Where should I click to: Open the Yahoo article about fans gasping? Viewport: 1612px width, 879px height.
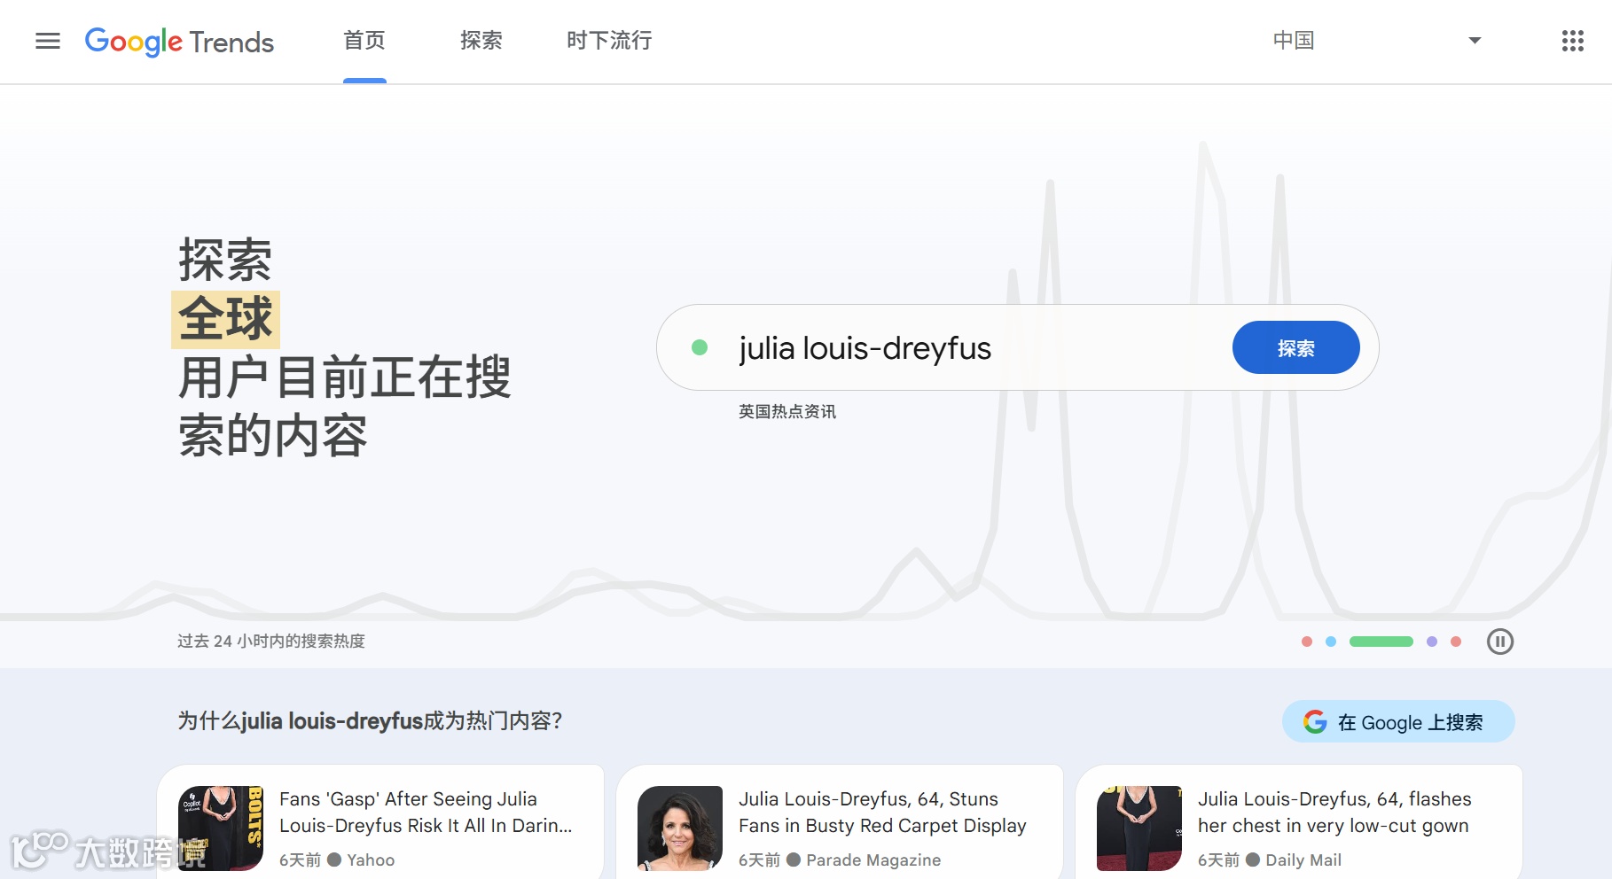tap(426, 813)
